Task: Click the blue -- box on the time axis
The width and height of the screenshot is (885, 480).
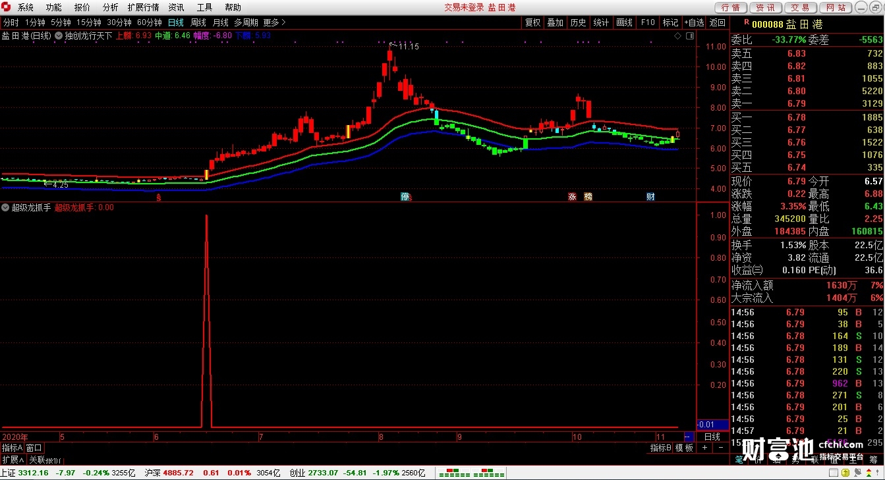Action: point(689,437)
